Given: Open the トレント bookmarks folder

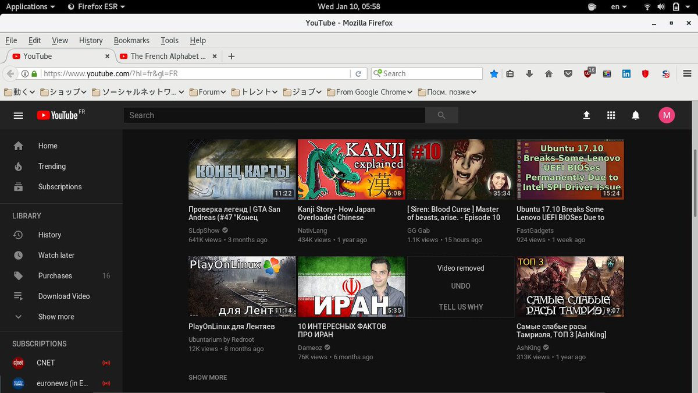Looking at the screenshot, I should (x=255, y=92).
